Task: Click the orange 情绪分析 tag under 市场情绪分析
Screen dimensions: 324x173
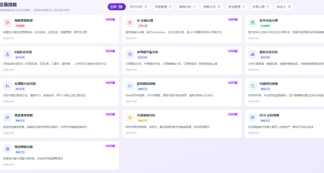Action: pos(143,121)
